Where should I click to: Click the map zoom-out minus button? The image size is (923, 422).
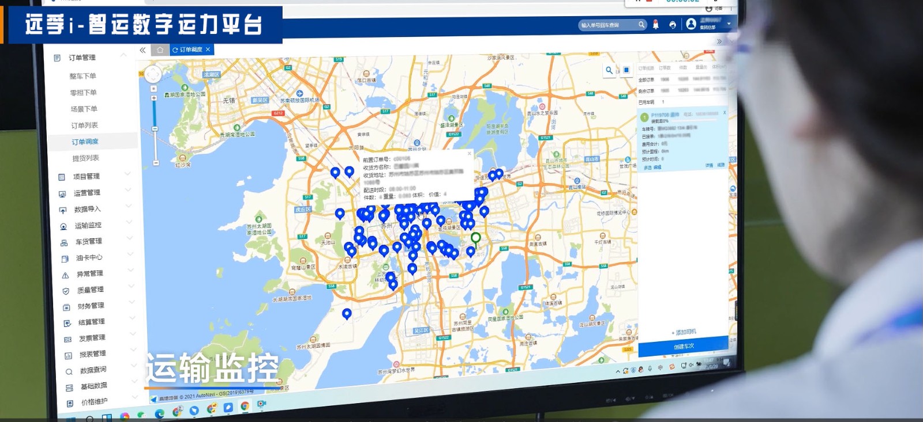point(156,163)
